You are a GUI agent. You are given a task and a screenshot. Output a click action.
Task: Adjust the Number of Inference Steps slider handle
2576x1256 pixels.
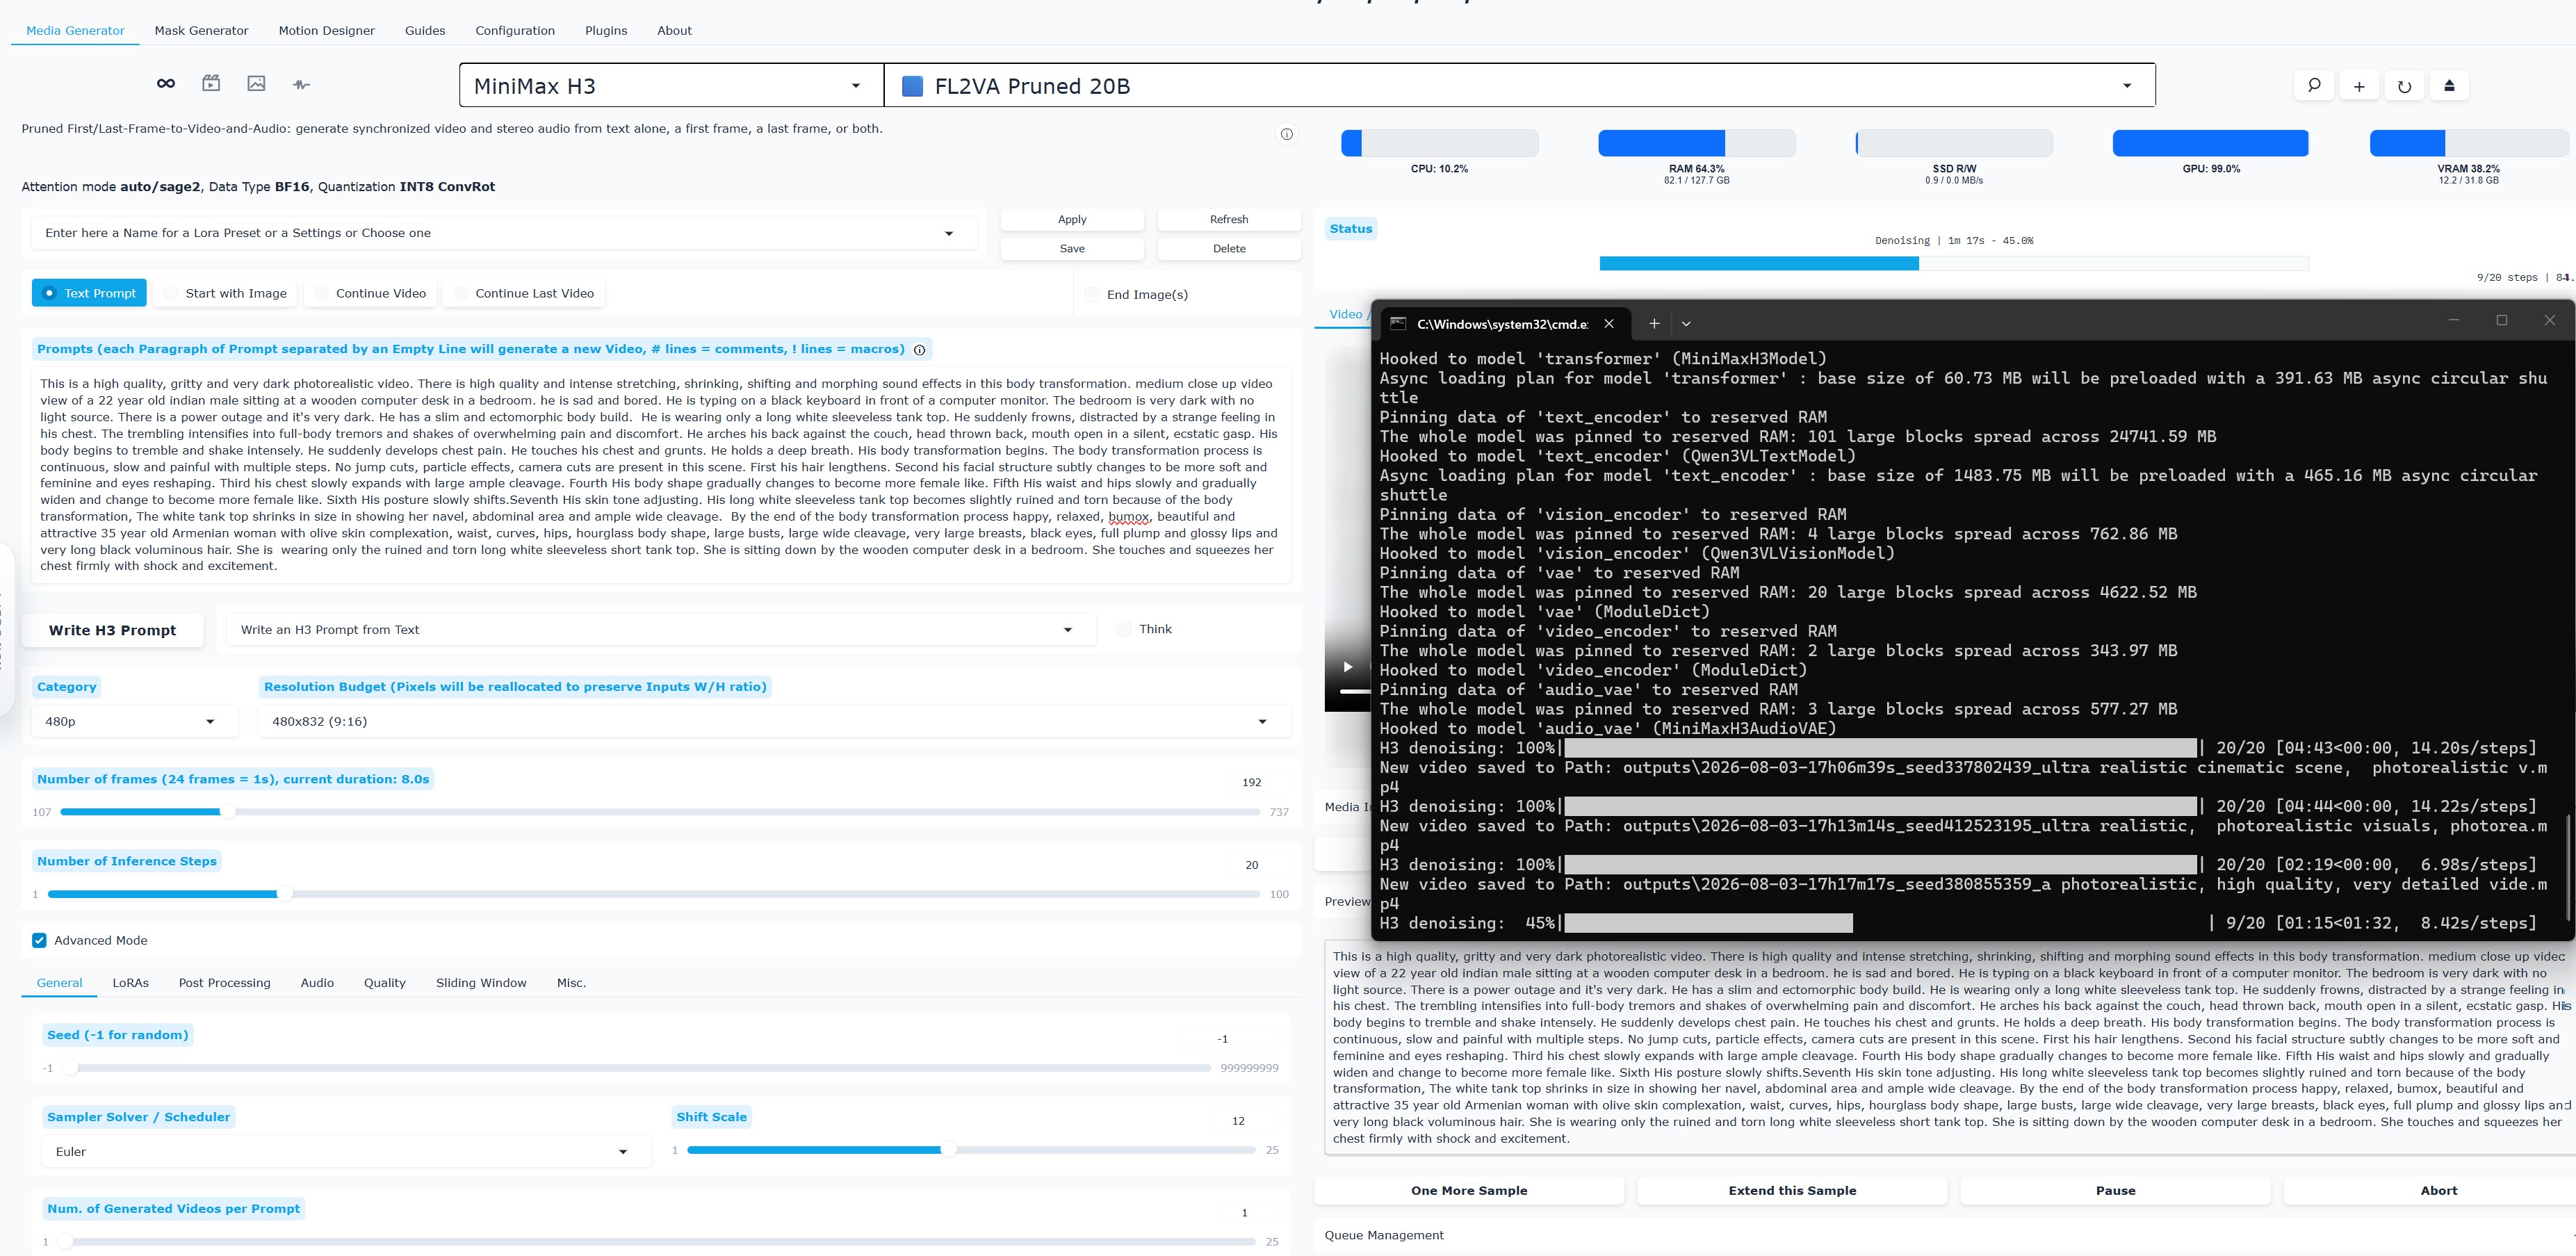click(x=284, y=894)
